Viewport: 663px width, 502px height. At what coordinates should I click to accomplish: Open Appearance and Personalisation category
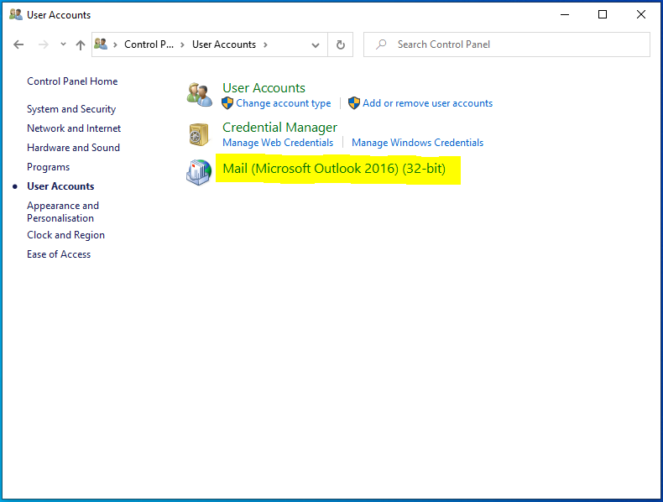pyautogui.click(x=63, y=212)
